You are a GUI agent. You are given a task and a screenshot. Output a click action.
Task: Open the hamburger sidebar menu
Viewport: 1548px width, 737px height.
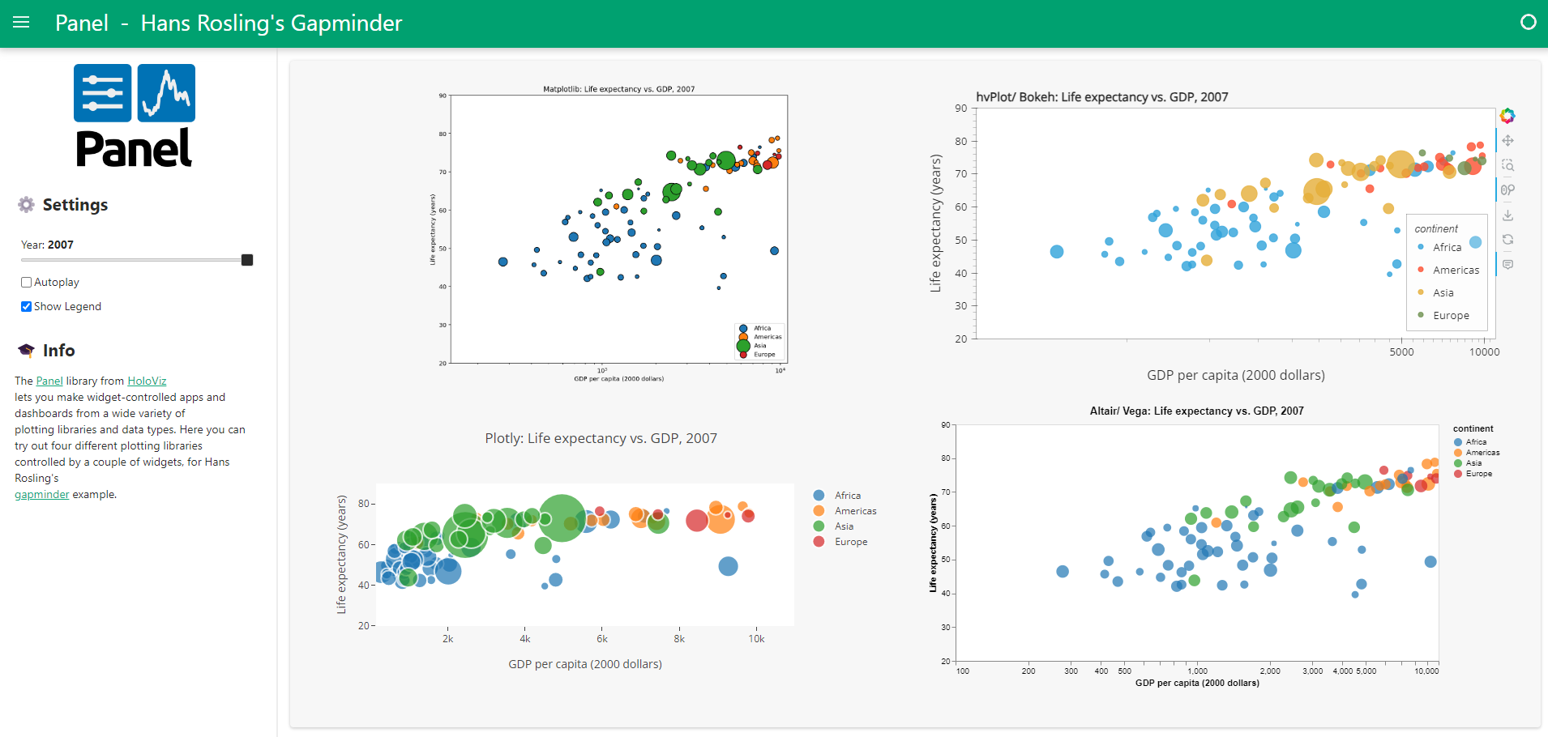[x=21, y=23]
